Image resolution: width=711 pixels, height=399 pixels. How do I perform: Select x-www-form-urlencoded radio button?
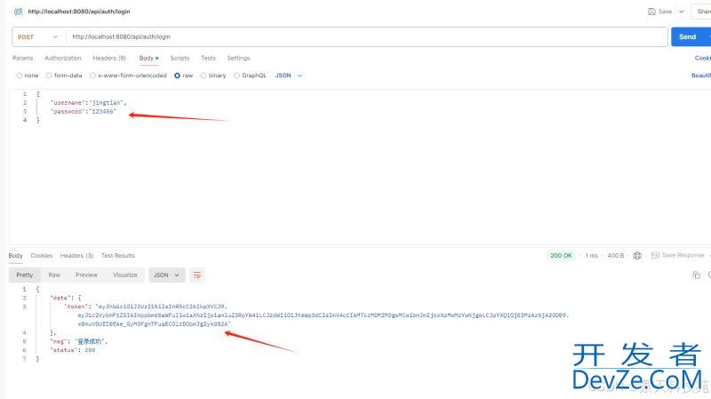pos(92,76)
